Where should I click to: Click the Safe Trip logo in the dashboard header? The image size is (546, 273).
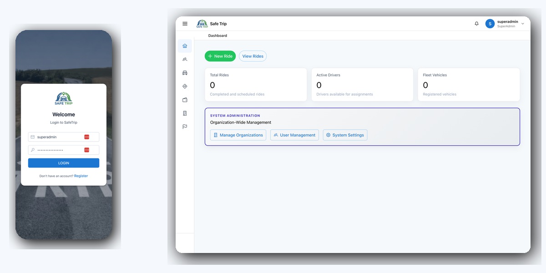pyautogui.click(x=202, y=24)
